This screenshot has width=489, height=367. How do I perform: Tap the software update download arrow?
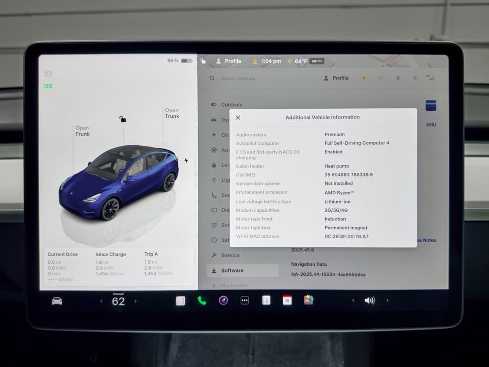[363, 78]
